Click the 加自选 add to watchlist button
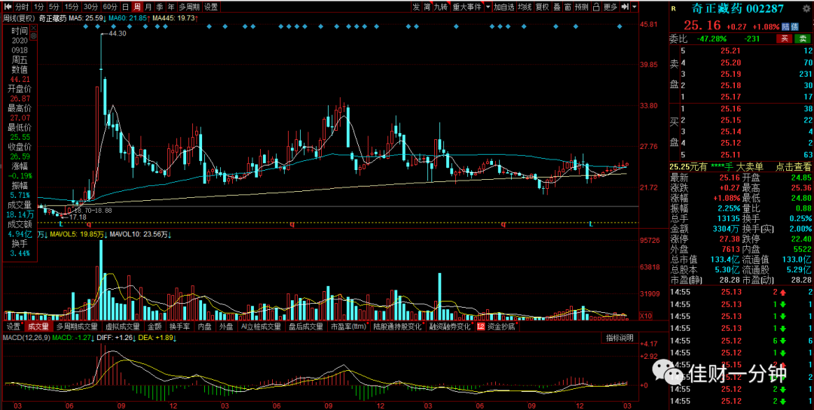Screen dimensions: 814x410 coord(504,7)
